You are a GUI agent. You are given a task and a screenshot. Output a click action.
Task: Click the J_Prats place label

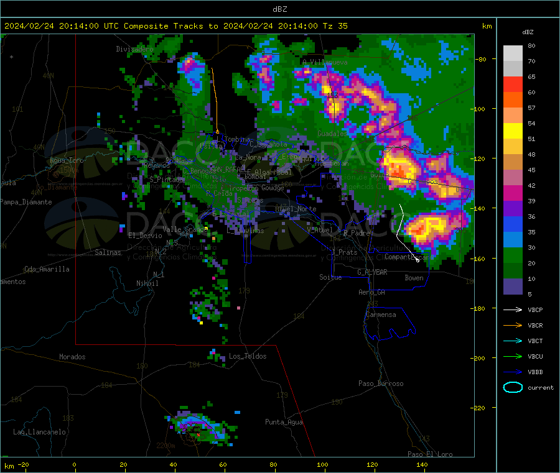345,252
